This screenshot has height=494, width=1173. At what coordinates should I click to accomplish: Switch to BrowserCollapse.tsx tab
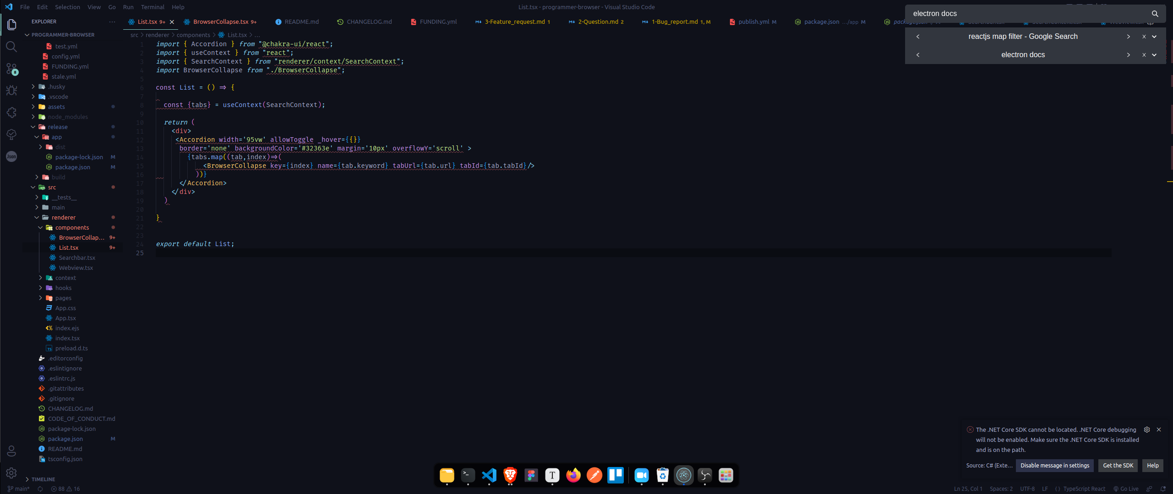[220, 21]
